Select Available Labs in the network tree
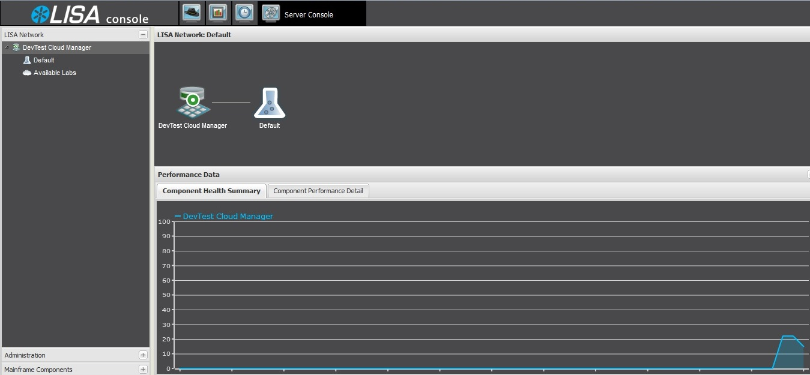 click(x=55, y=73)
